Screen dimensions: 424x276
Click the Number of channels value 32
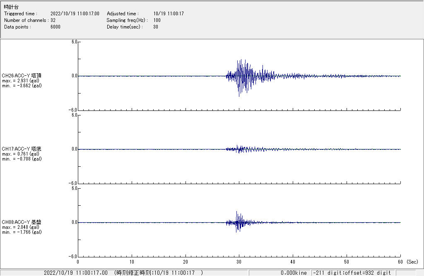pyautogui.click(x=53, y=20)
